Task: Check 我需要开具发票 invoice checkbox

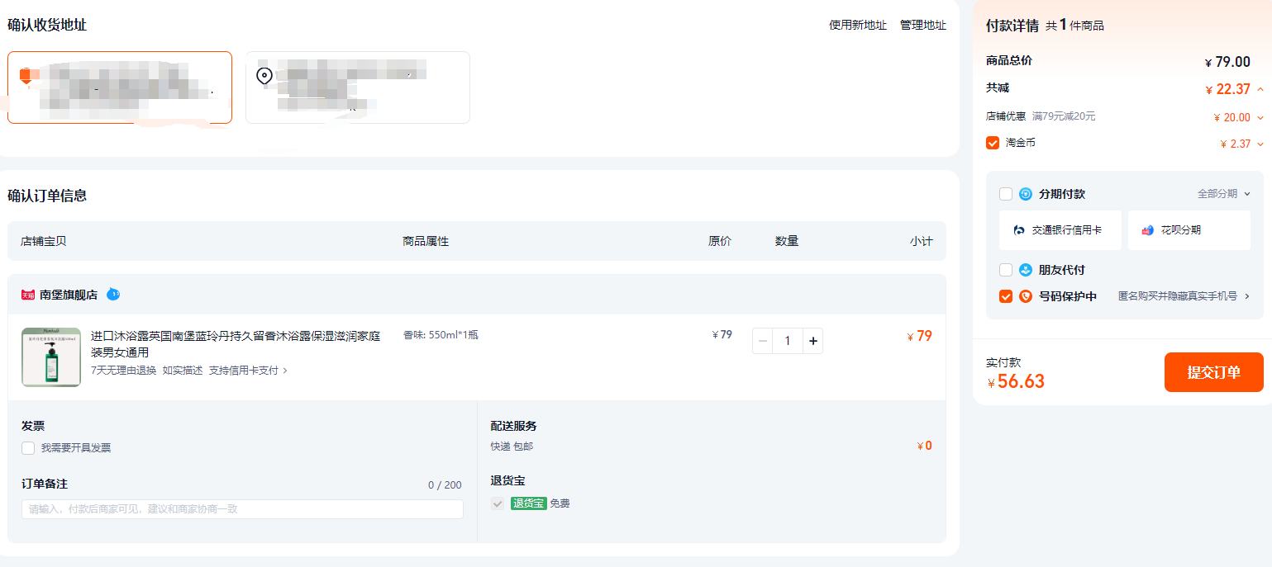Action: click(x=28, y=448)
